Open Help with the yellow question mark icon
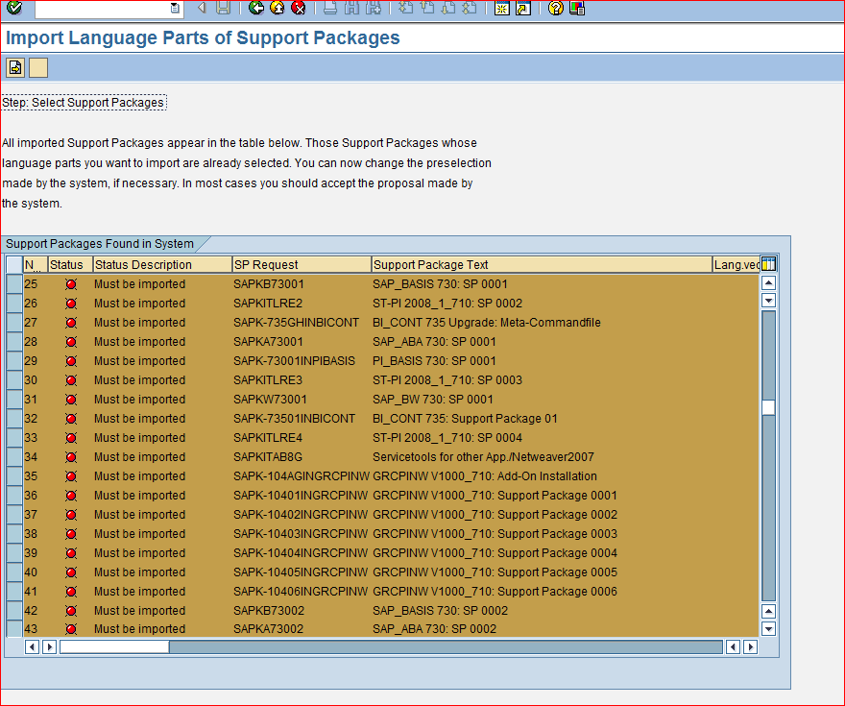 [556, 8]
